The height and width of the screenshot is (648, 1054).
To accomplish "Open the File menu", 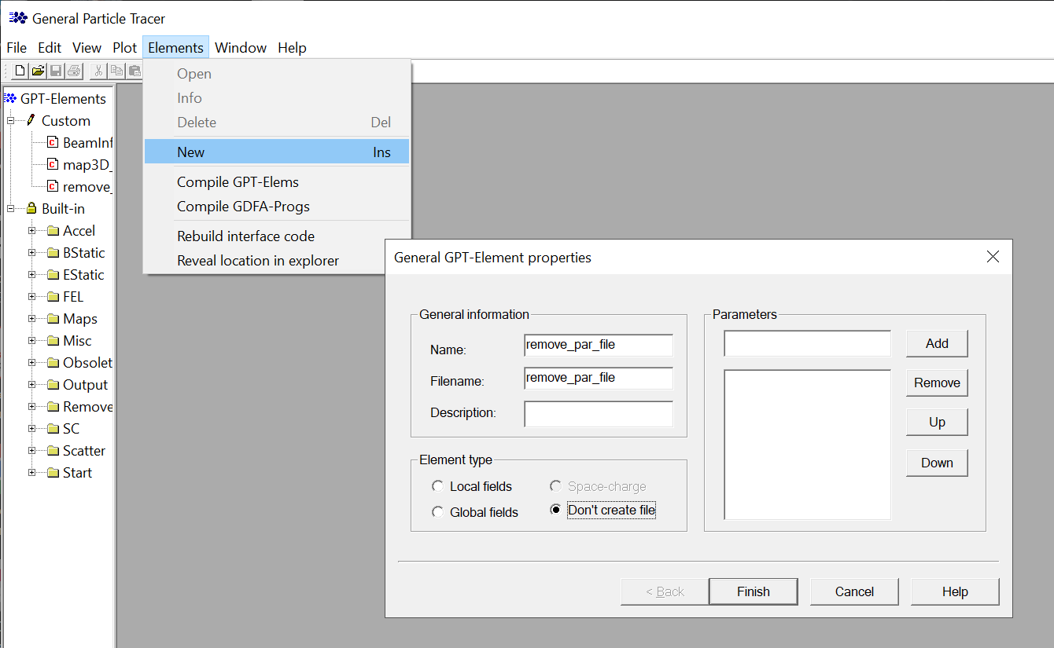I will click(17, 48).
